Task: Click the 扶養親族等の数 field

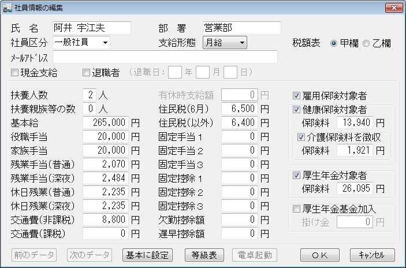Action: pyautogui.click(x=90, y=109)
